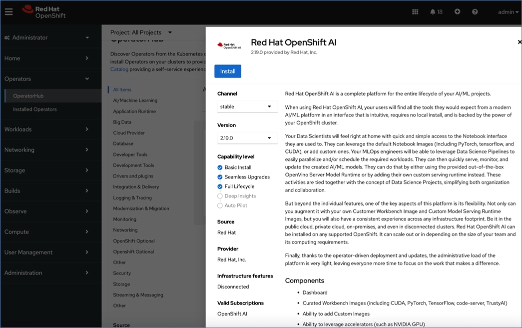
Task: Filter by Integration & Delivery category
Action: point(136,187)
